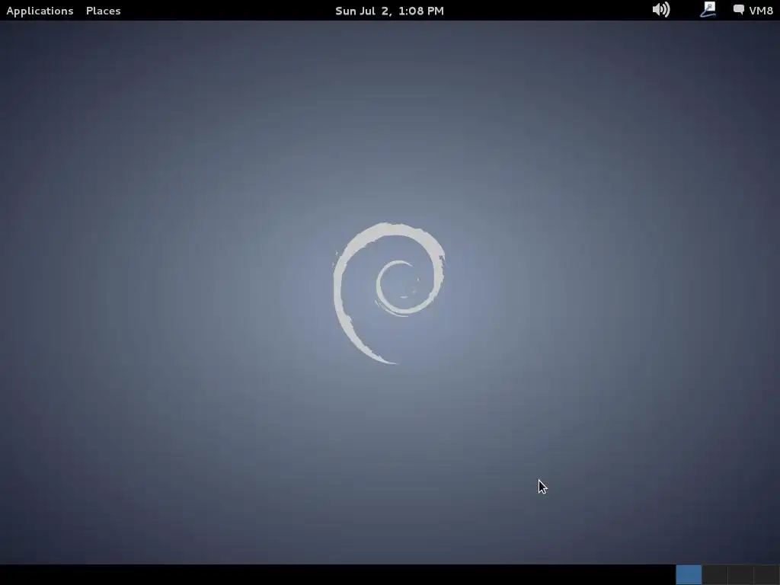The height and width of the screenshot is (585, 780).
Task: Switch to the third workspace
Action: [740, 574]
